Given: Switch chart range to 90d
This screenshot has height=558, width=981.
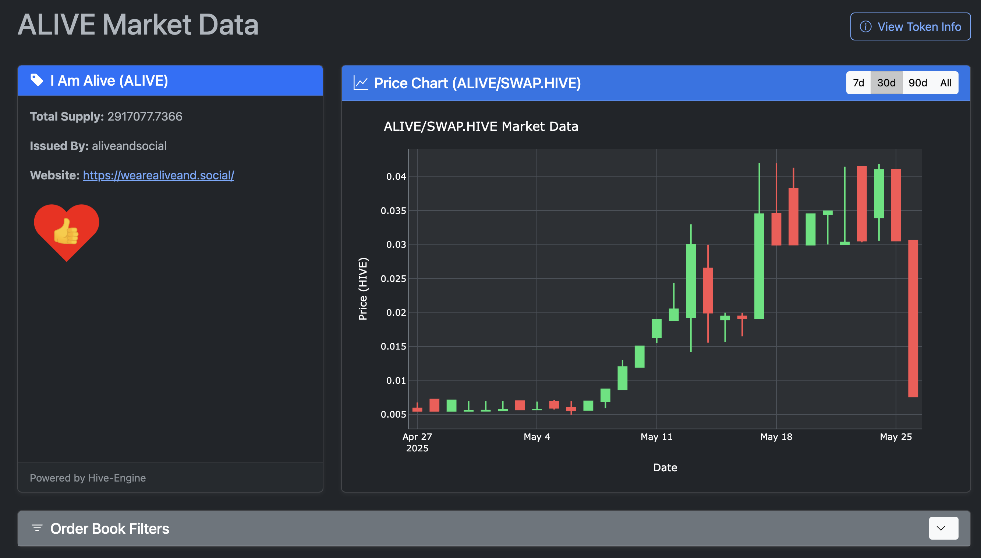Looking at the screenshot, I should (918, 83).
